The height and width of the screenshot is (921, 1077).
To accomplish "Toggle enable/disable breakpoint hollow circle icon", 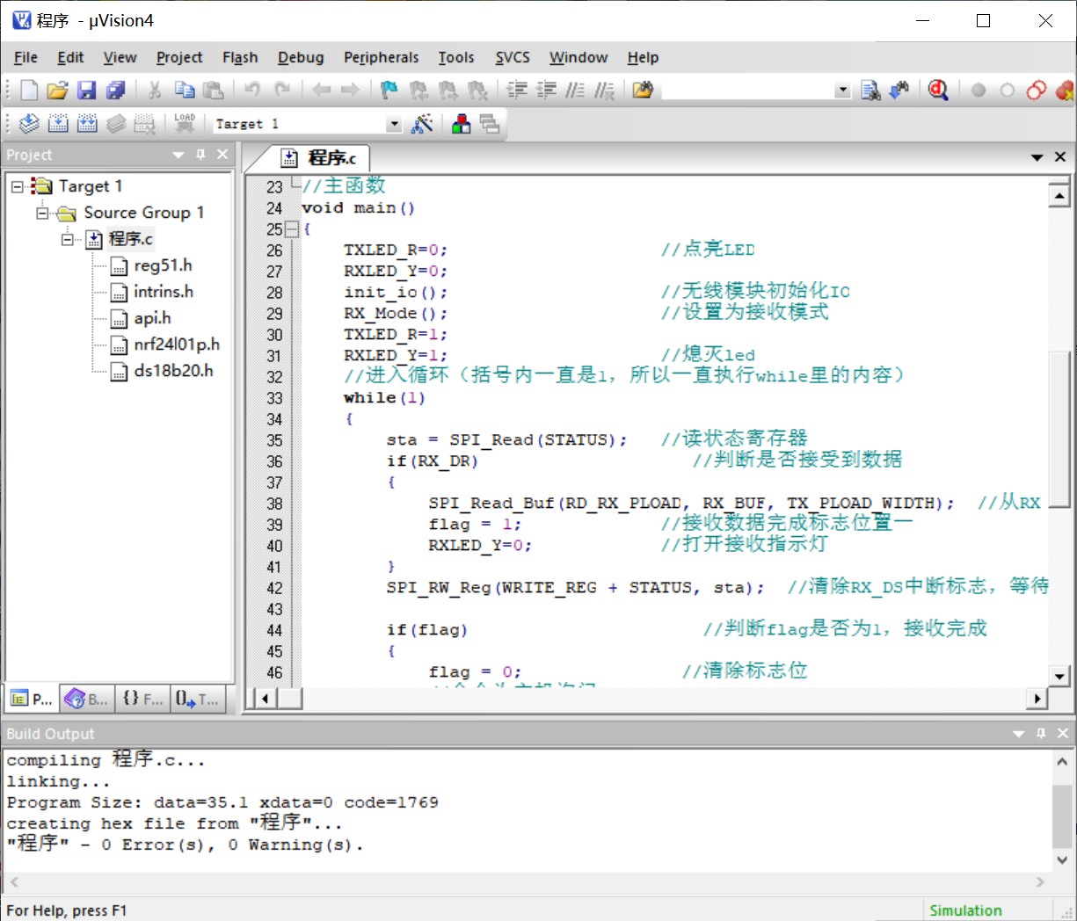I will [1008, 90].
